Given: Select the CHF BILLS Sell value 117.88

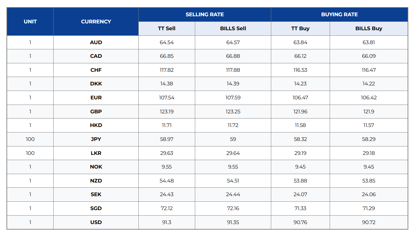Looking at the screenshot, I should coord(233,70).
